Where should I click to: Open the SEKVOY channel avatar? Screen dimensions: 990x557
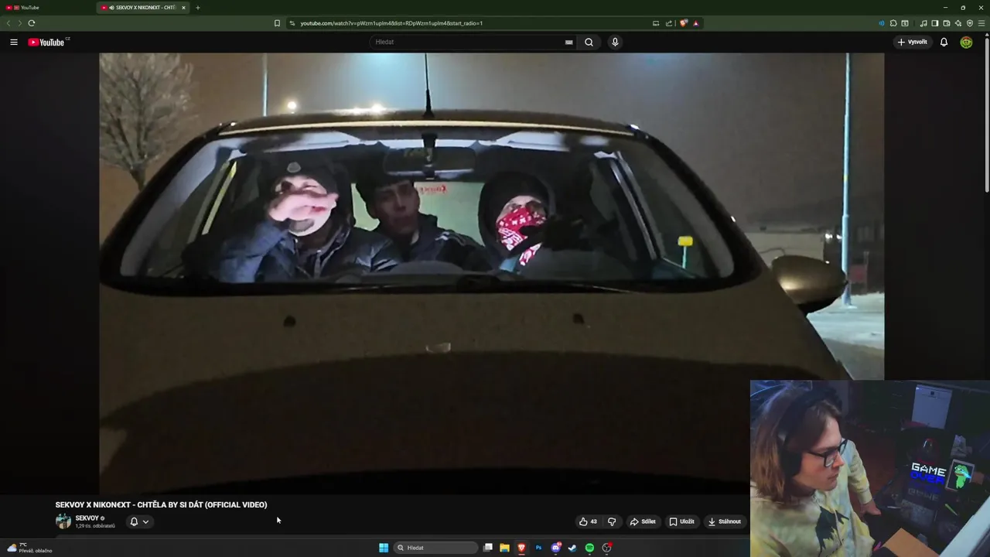click(x=63, y=521)
